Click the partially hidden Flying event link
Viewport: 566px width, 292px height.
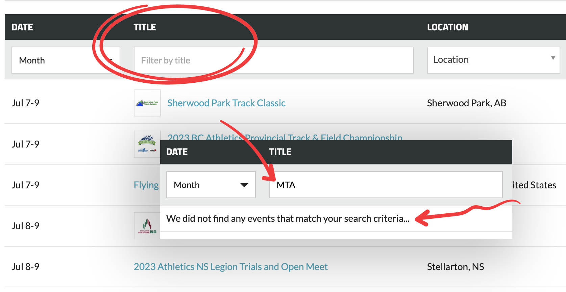[x=146, y=185]
